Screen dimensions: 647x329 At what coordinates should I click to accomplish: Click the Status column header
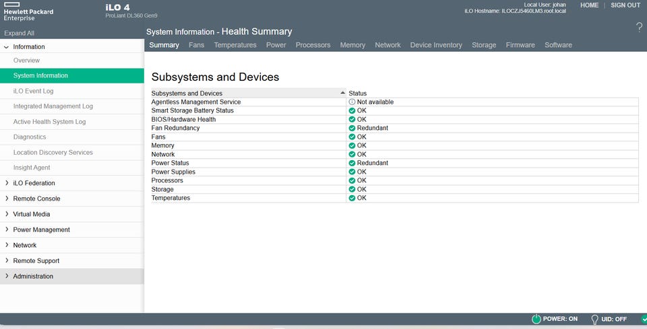pos(358,94)
